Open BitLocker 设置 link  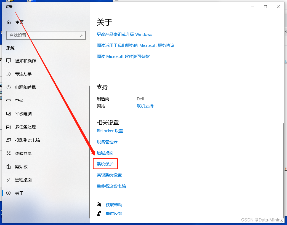(x=110, y=131)
